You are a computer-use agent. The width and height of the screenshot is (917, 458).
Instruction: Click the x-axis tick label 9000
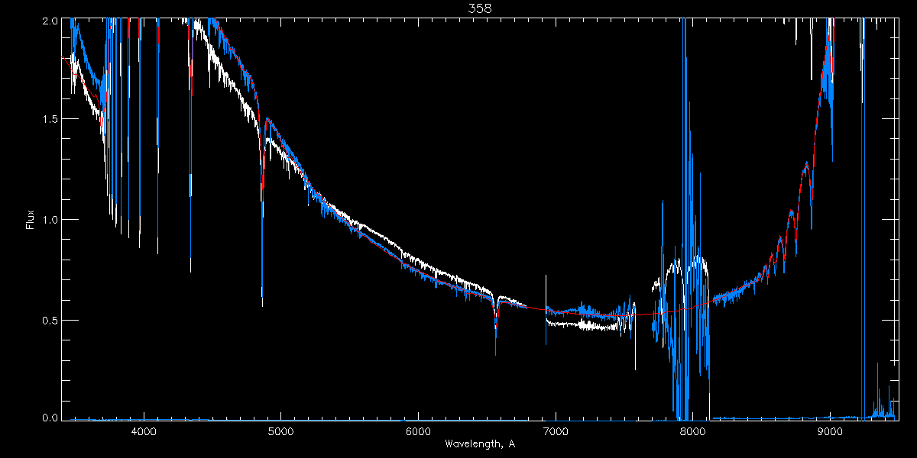[x=830, y=433]
